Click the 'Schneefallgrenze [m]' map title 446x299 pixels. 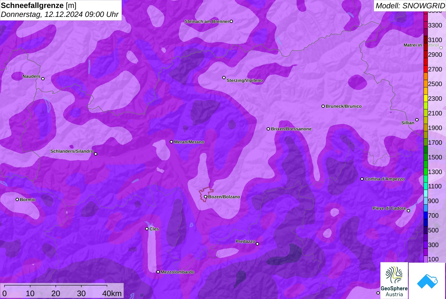[x=39, y=5]
